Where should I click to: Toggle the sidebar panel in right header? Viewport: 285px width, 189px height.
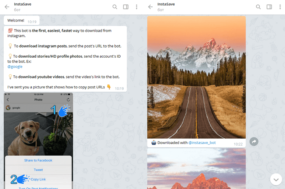tap(269, 7)
